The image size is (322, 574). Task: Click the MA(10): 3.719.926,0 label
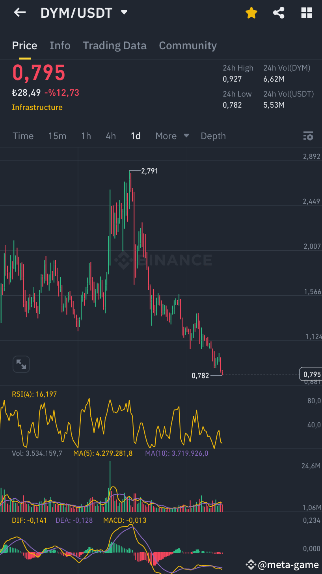click(x=177, y=453)
